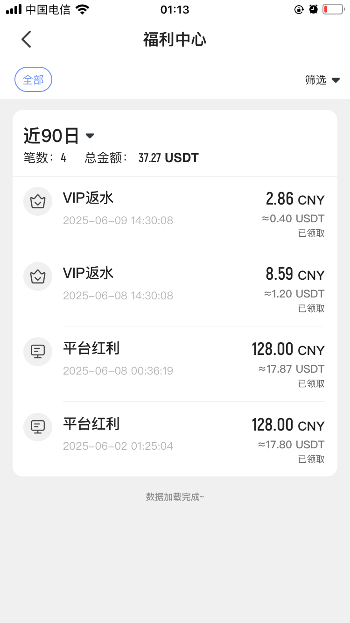This screenshot has width=350, height=623.
Task: Expand the 近90日 date range selector
Action: [x=59, y=136]
